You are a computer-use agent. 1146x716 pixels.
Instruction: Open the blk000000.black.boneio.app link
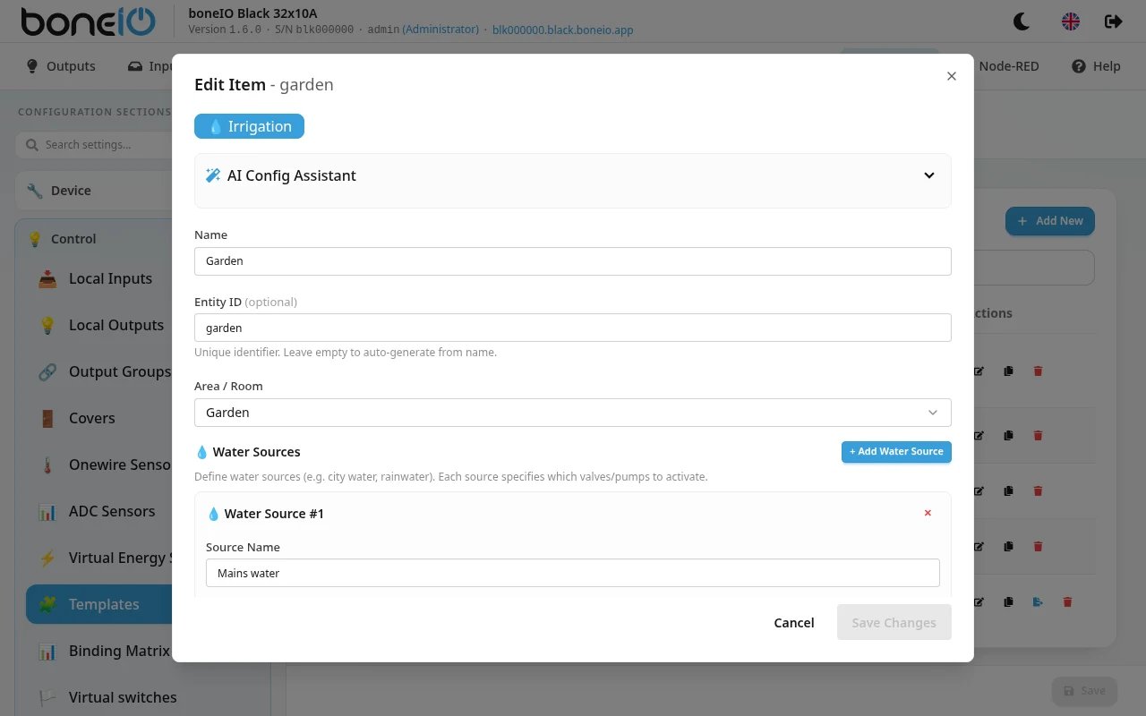[x=562, y=30]
